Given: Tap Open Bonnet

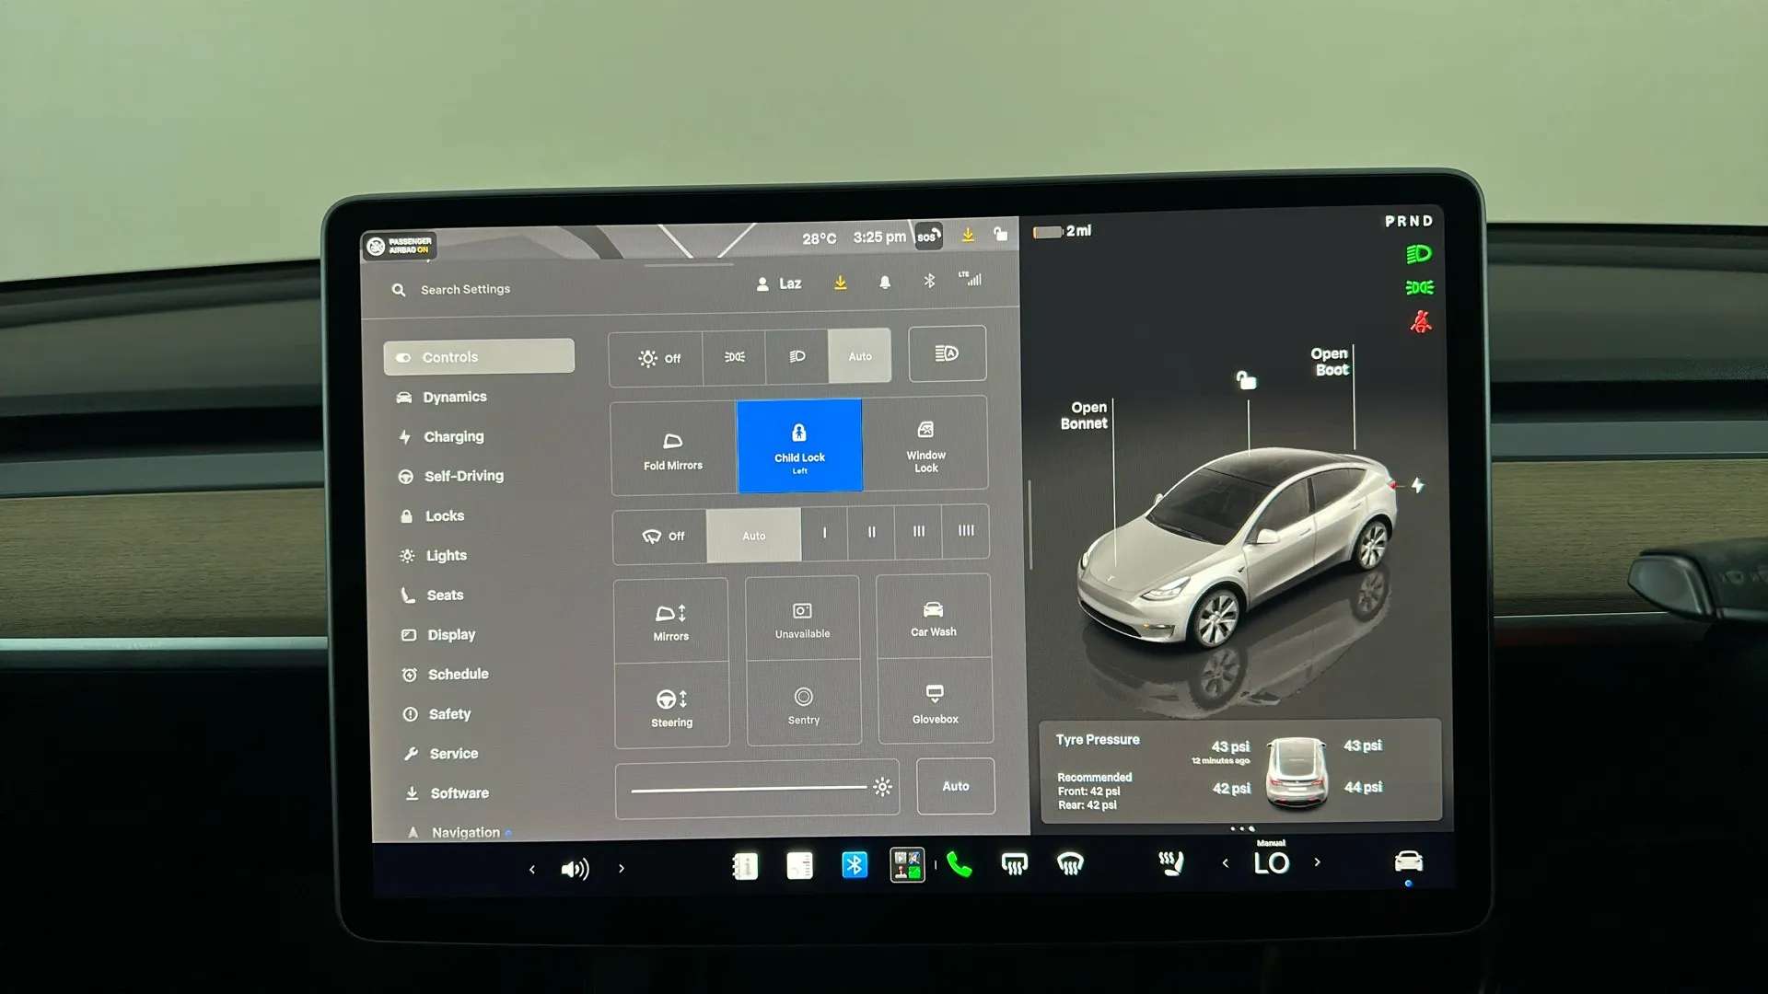Looking at the screenshot, I should coord(1084,415).
